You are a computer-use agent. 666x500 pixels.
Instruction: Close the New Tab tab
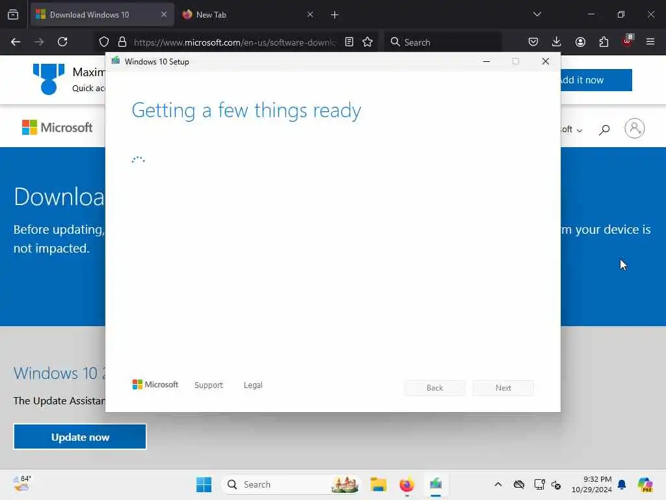click(x=310, y=14)
